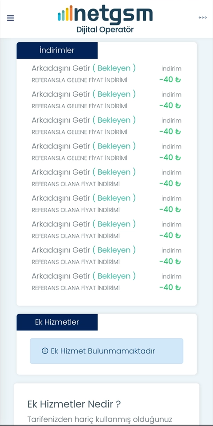Screen dimensions: 213x426
Task: Click the last REFERANSLA GELENE FİYAT İNDİRİMİ entry
Action: tap(79, 158)
